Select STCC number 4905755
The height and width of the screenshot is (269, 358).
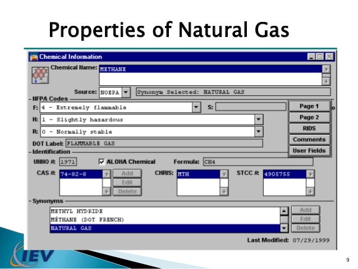285,174
